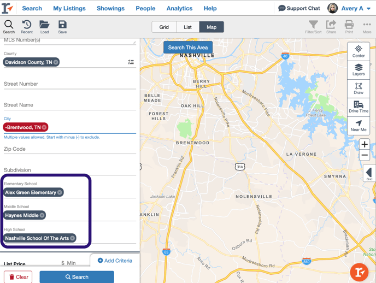The width and height of the screenshot is (376, 283).
Task: Open the Drive Time tool
Action: pyautogui.click(x=359, y=107)
